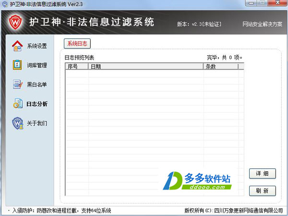
Task: Click the 词库管理 clipboard icon
Action: pos(17,65)
